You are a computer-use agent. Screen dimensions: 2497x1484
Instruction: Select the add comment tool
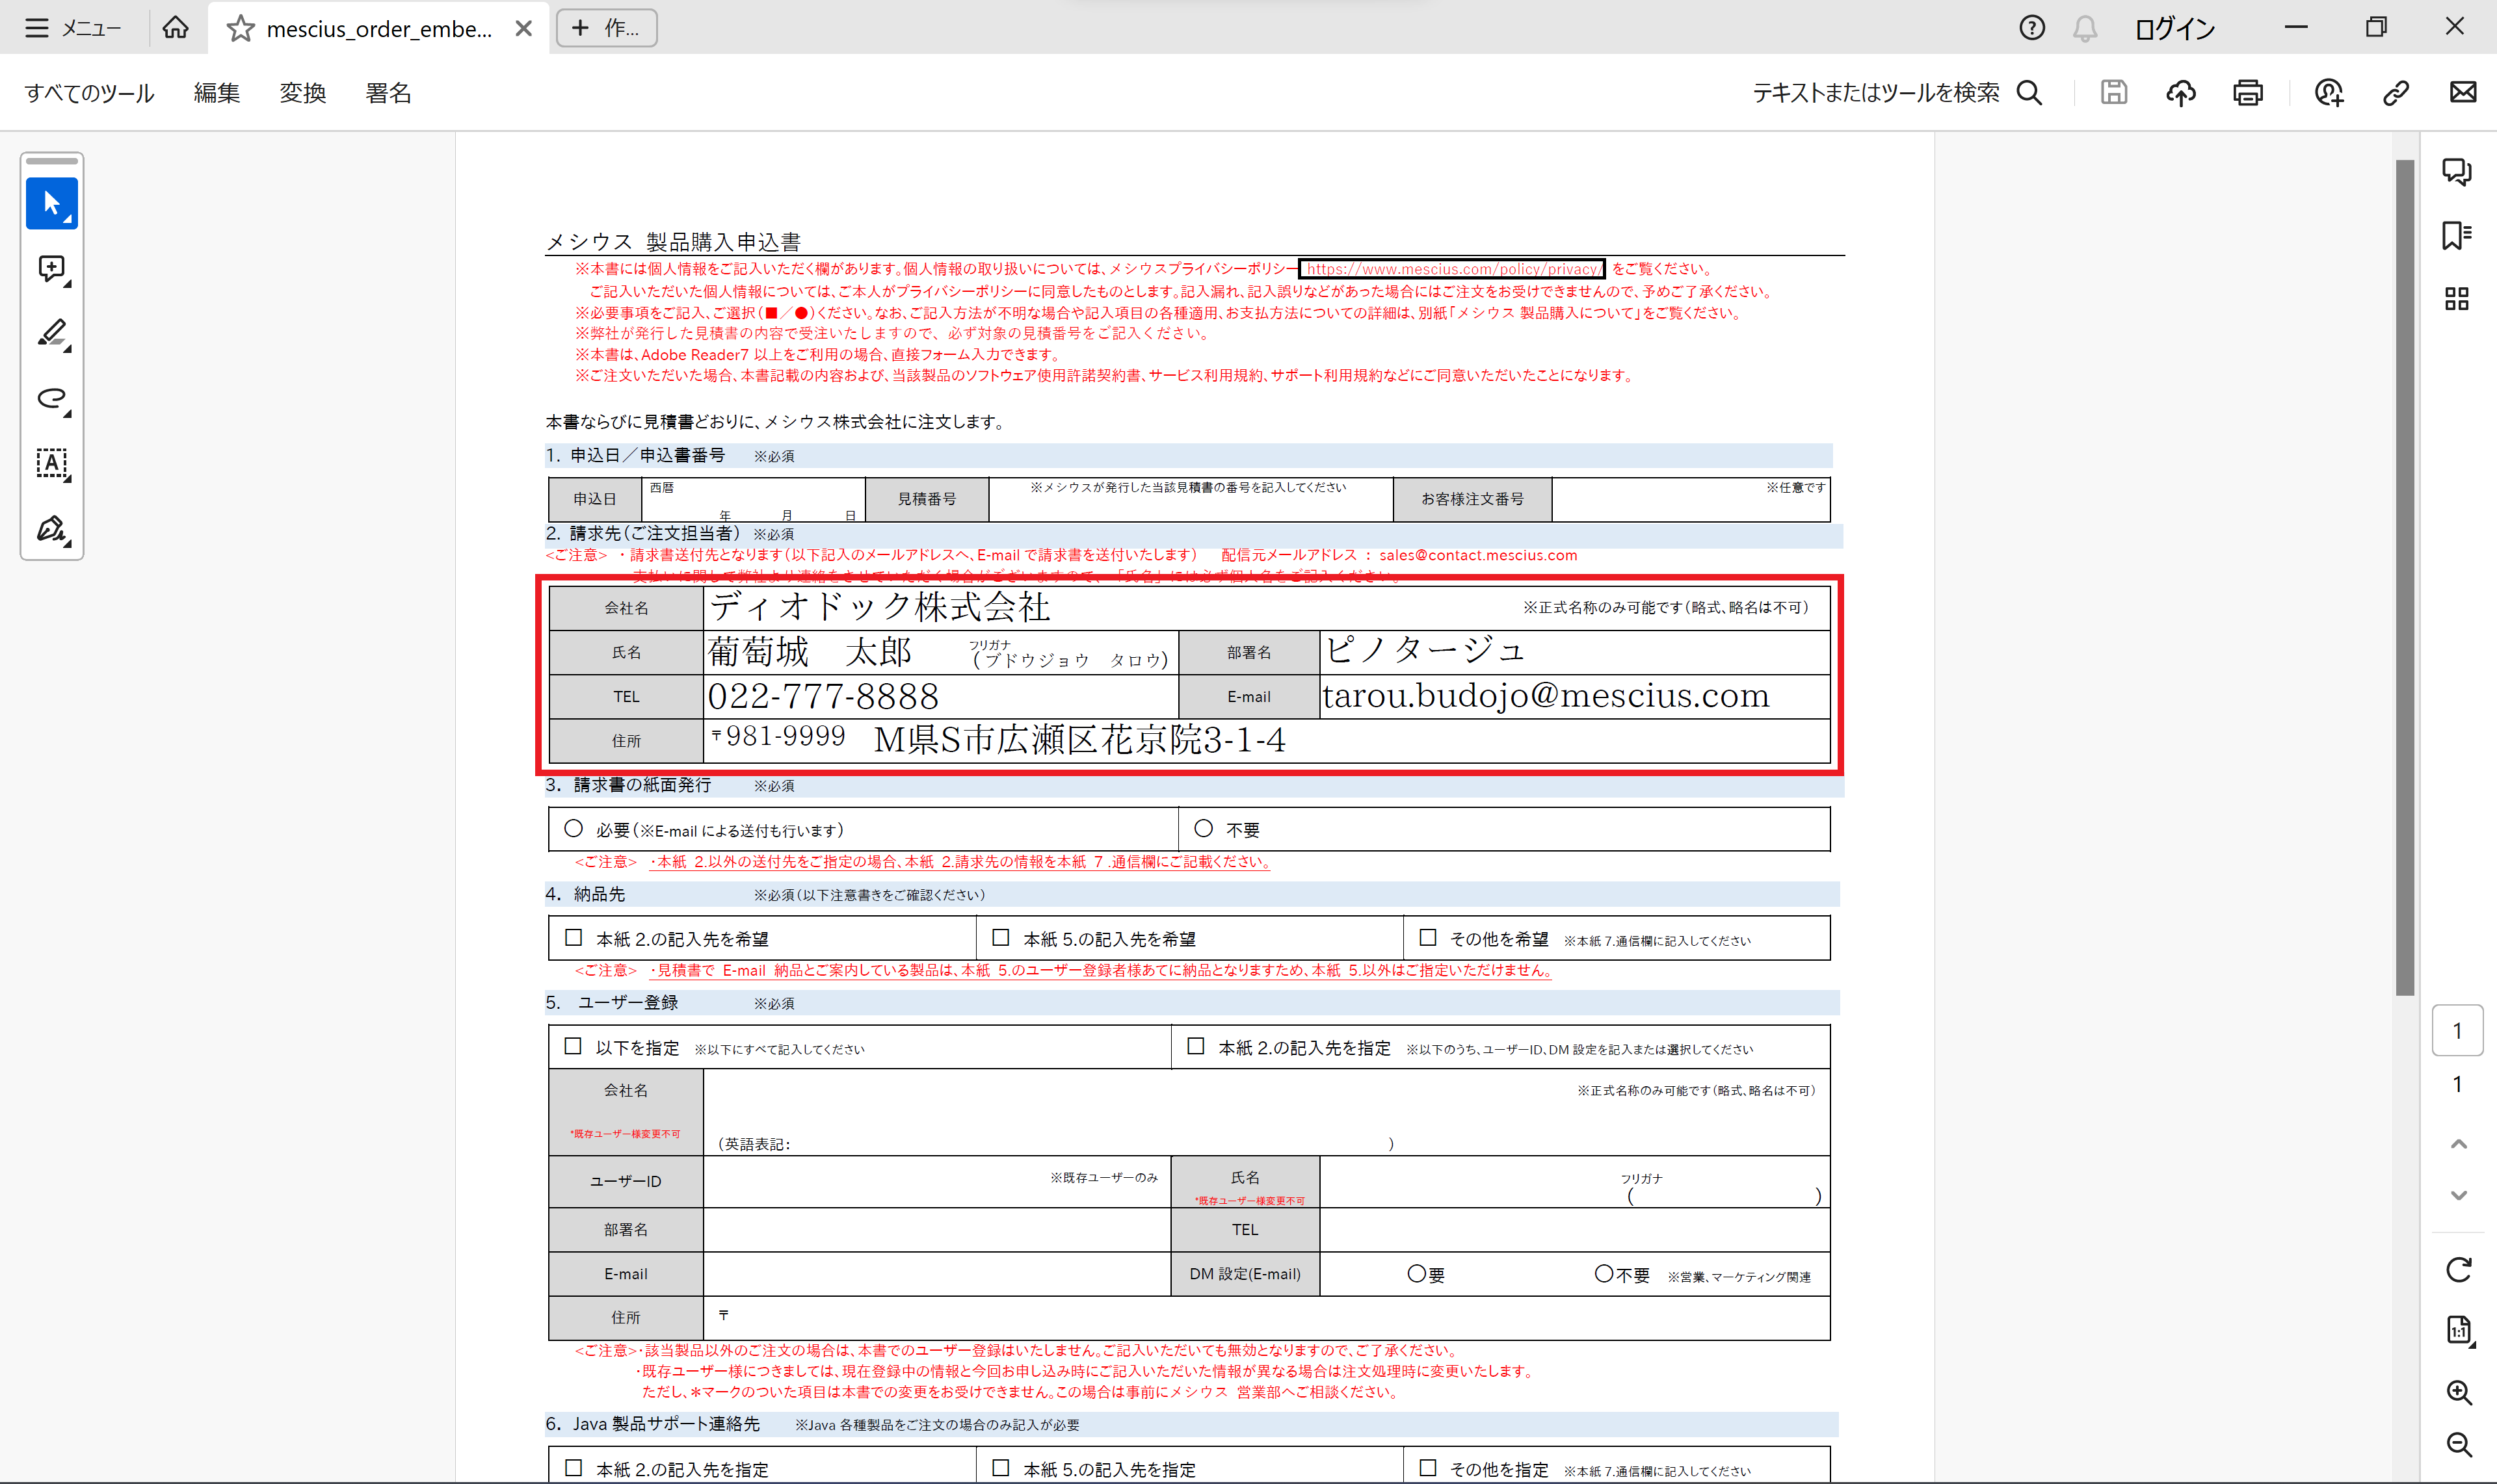tap(52, 269)
